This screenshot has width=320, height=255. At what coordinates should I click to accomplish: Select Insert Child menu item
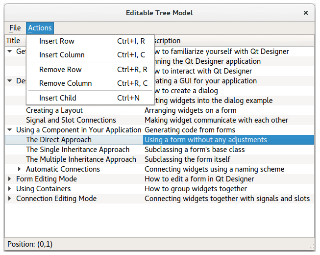[x=58, y=98]
